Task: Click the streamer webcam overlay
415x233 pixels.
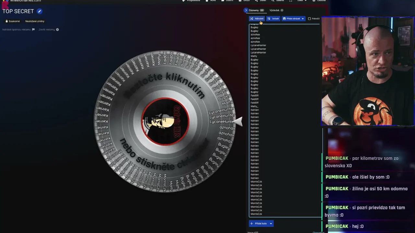Action: click(x=368, y=71)
